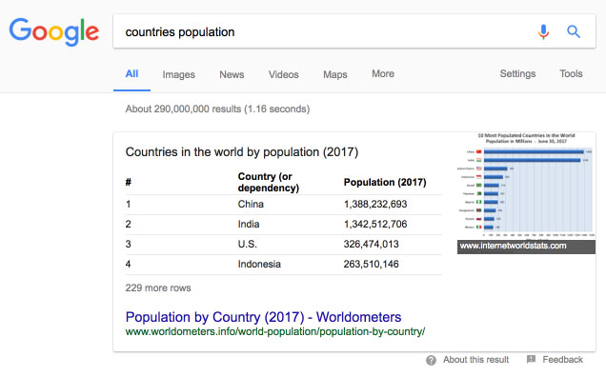The width and height of the screenshot is (606, 377).
Task: Click the blue magnifying glass search icon
Action: (574, 31)
